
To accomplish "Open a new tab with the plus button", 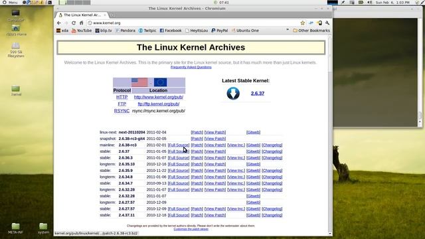I will 112,15.
